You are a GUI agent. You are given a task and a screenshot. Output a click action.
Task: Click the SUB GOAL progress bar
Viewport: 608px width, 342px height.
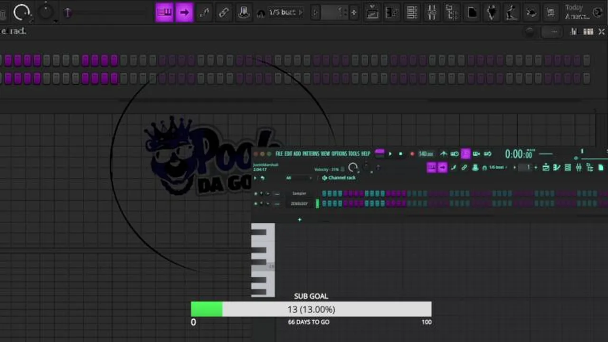[311, 309]
